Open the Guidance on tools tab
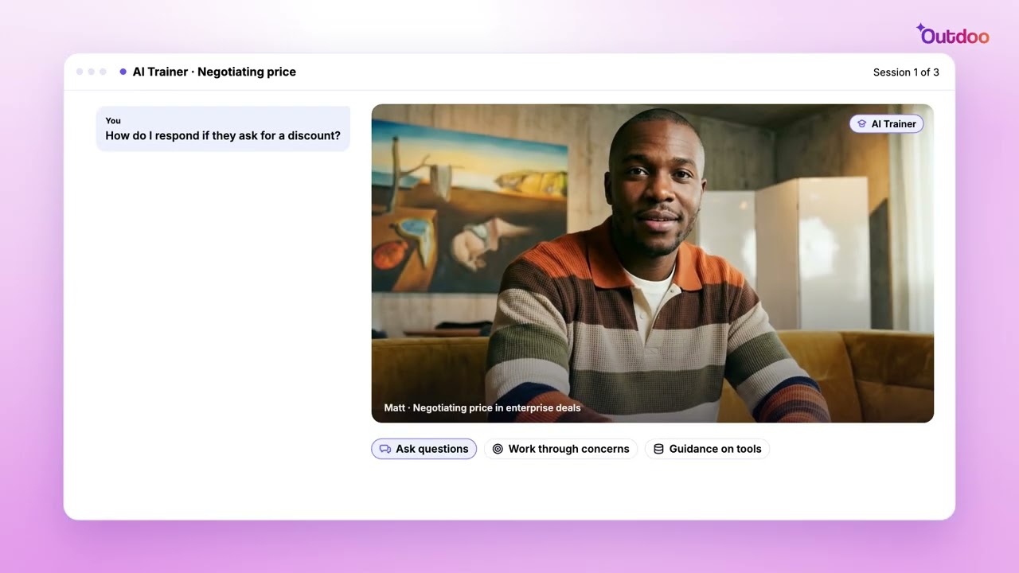Screen dimensions: 1019x573 click(x=707, y=449)
